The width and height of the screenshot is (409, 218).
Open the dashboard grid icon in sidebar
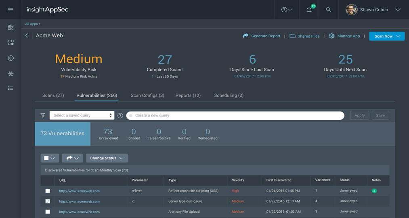[10, 27]
